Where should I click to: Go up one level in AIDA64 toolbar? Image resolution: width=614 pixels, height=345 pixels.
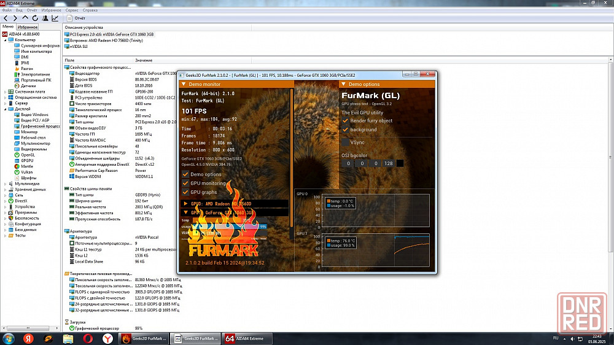coord(25,18)
